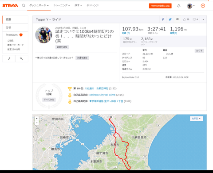Click the 世田谷区 map label
The width and height of the screenshot is (213, 173).
click(x=58, y=119)
